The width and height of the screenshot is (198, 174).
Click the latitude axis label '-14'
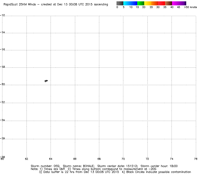coord(2,32)
